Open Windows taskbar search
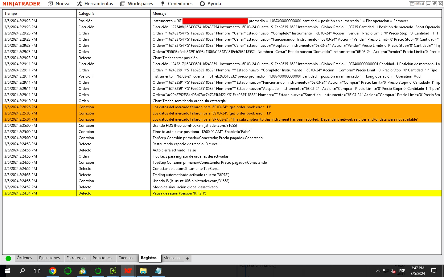444x277 pixels. pyautogui.click(x=22, y=271)
